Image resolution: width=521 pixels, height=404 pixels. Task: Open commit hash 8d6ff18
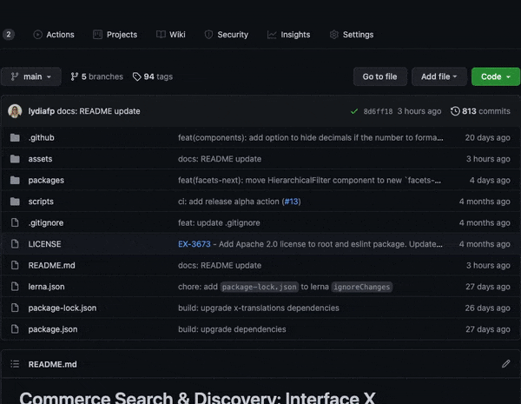coord(378,111)
